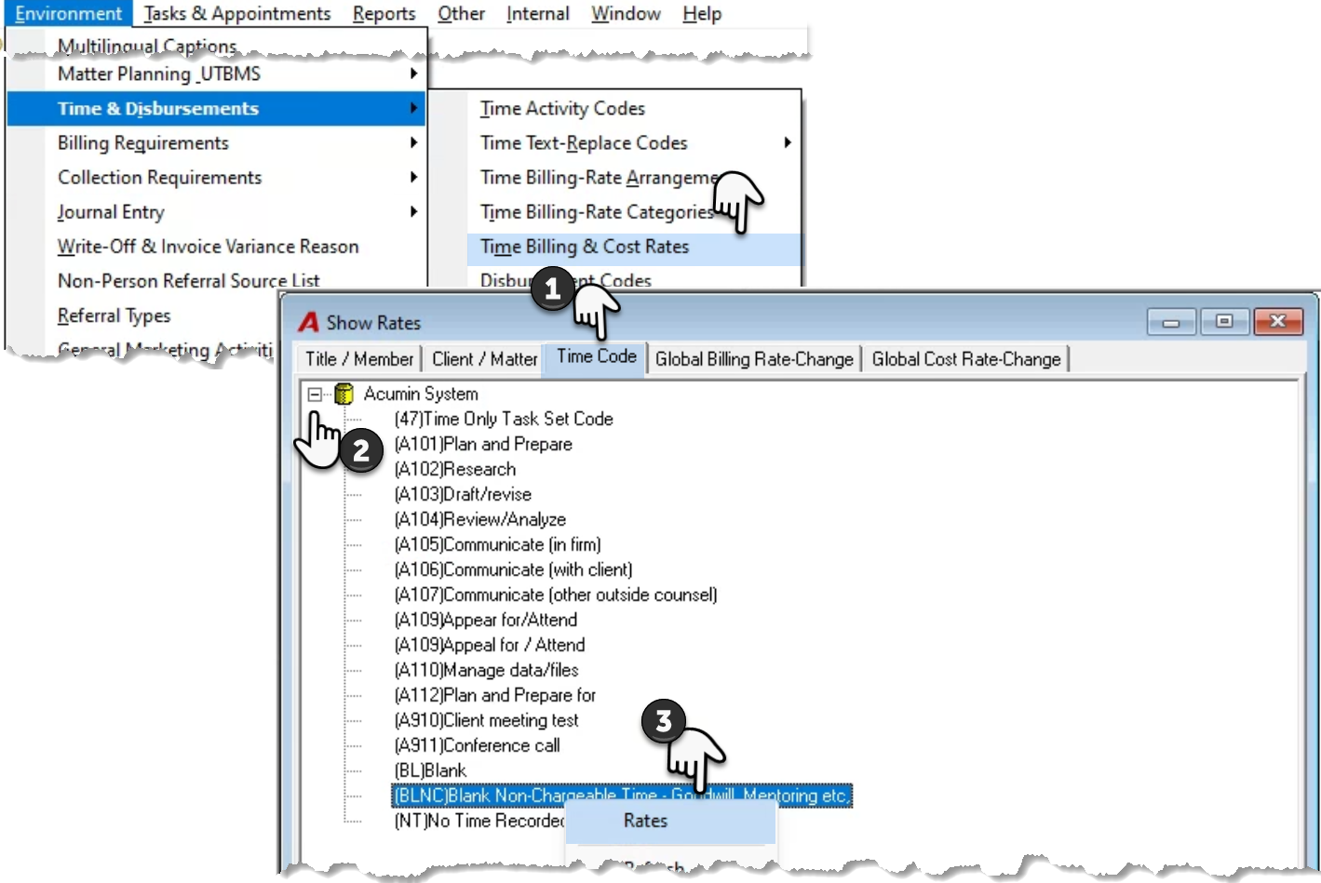Choose Referral Types menu item
1321x883 pixels.
pyautogui.click(x=114, y=315)
